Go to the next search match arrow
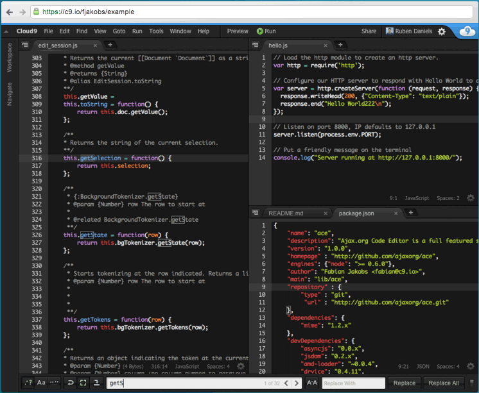The image size is (479, 393). pyautogui.click(x=296, y=383)
